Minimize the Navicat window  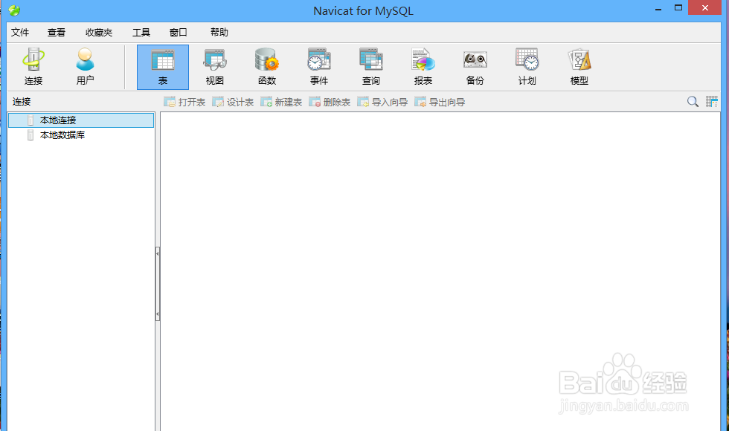pos(658,8)
